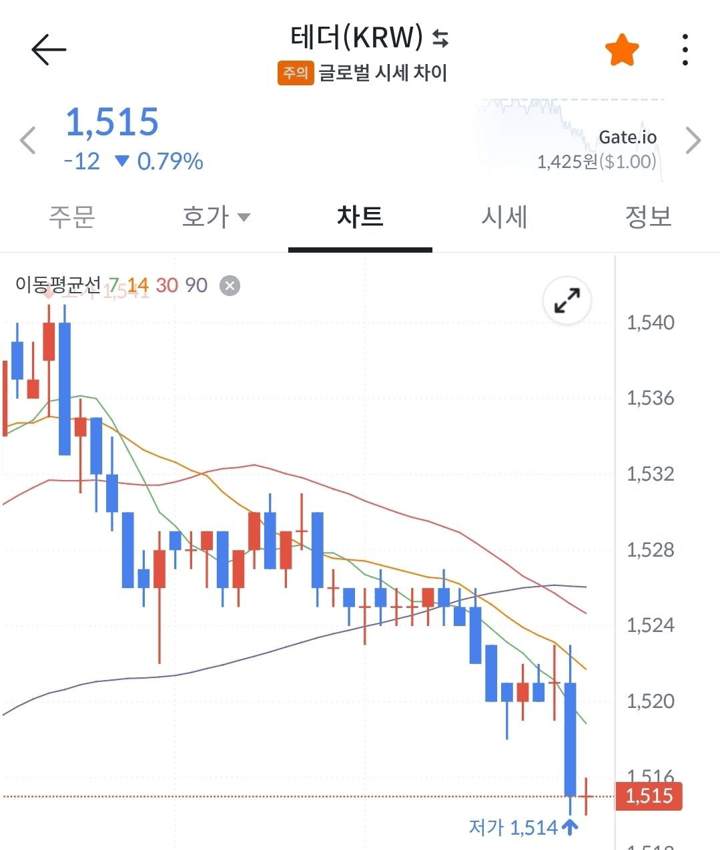Screen dimensions: 720x850
Task: Switch to the 주문 tab
Action: click(x=72, y=217)
